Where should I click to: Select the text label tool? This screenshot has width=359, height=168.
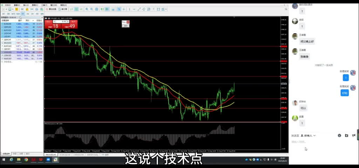(x=154, y=9)
